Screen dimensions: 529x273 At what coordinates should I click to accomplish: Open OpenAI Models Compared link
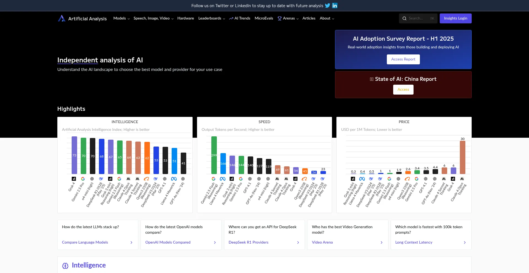pos(168,242)
